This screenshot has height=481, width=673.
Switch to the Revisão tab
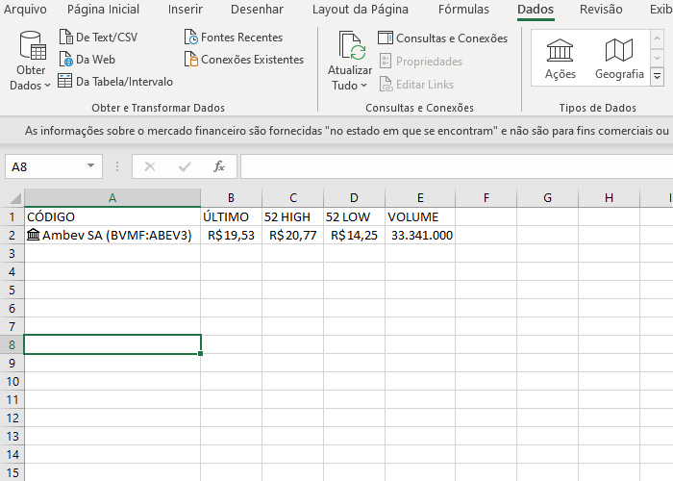click(x=601, y=9)
